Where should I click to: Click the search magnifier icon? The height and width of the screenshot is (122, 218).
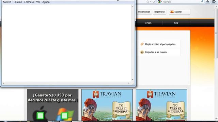(x=202, y=2)
